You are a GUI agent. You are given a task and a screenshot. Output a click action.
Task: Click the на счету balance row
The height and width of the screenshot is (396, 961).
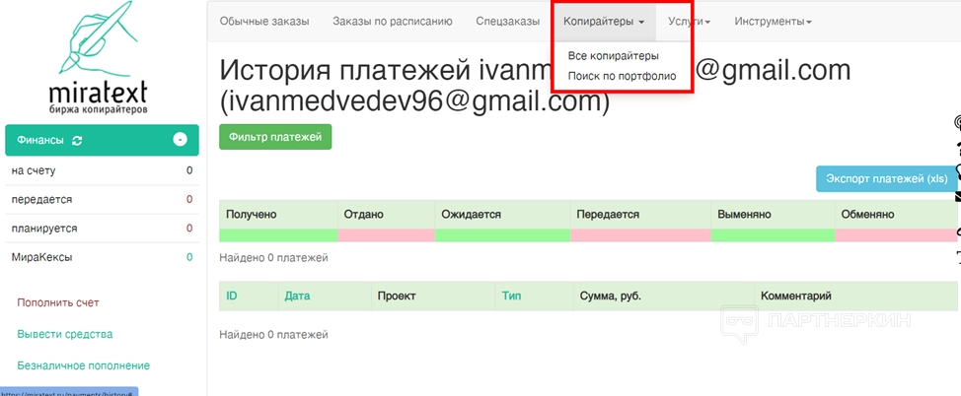coord(102,170)
